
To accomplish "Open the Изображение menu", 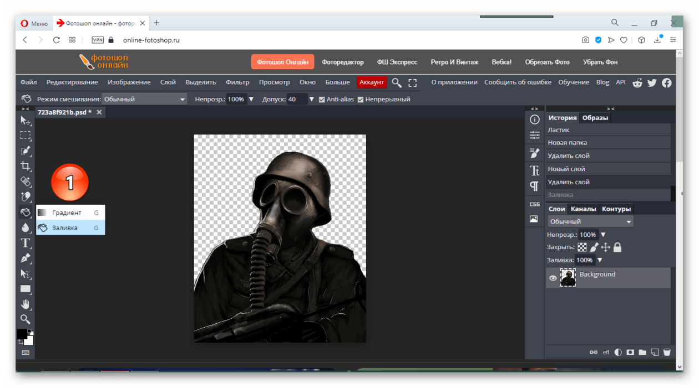I will pyautogui.click(x=129, y=82).
